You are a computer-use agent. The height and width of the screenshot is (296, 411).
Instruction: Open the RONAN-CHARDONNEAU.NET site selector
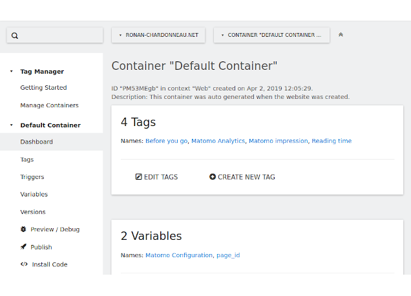158,35
